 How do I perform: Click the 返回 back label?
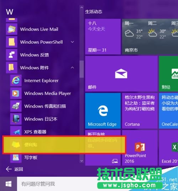tap(19, 169)
